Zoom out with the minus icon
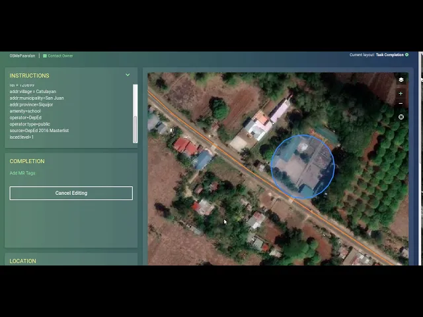The height and width of the screenshot is (317, 423). click(401, 104)
